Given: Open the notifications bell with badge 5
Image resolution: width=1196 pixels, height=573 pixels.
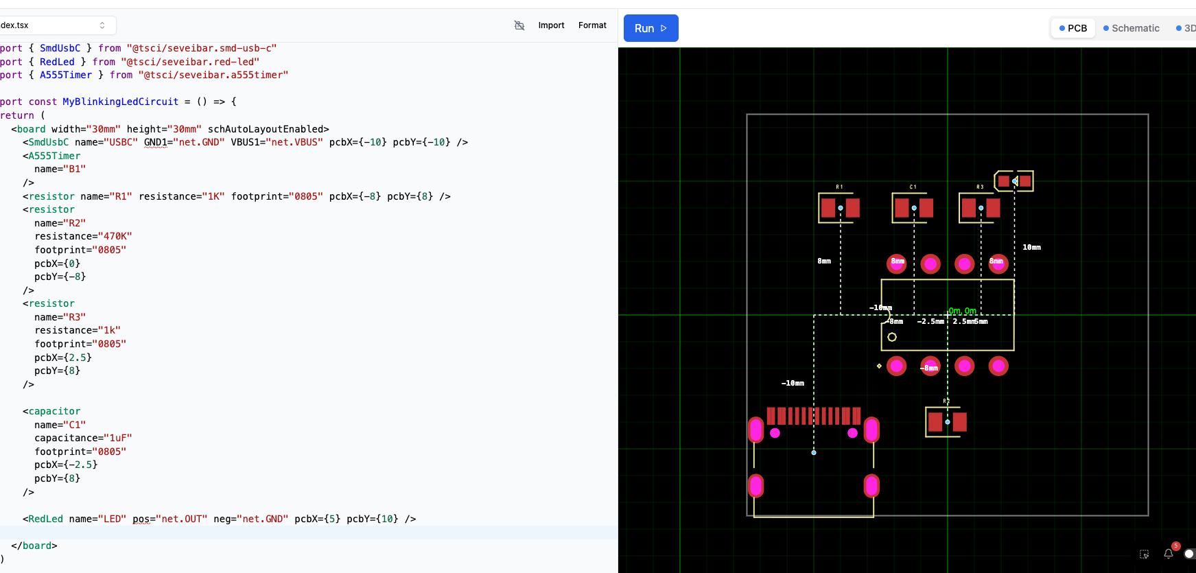Looking at the screenshot, I should (1169, 553).
